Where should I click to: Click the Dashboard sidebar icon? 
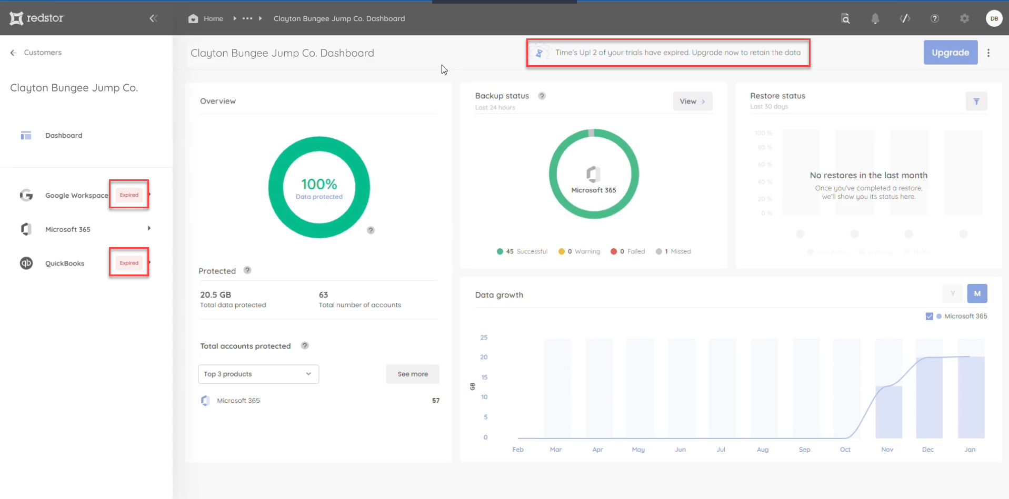[26, 135]
